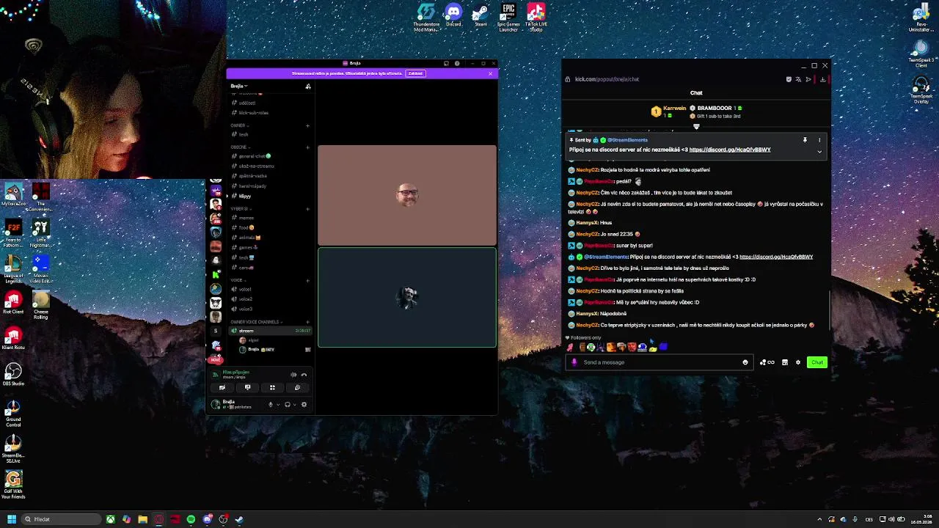Open Discord activities button

point(272,388)
